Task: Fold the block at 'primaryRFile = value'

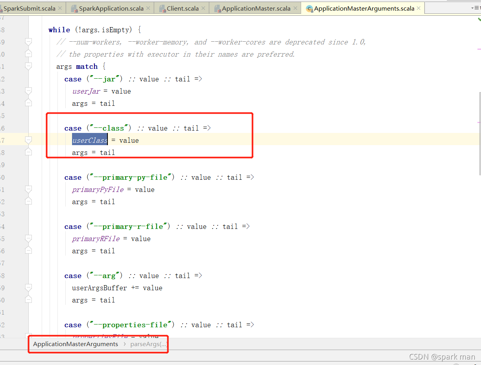Action: pyautogui.click(x=28, y=239)
